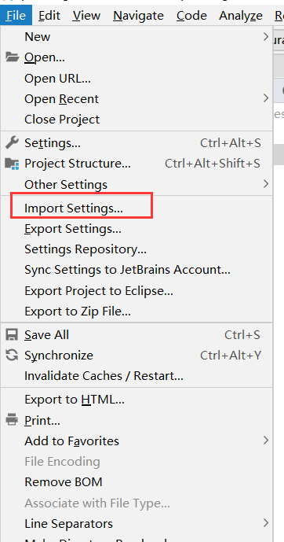
Task: Select Invalidate Caches / Restart...
Action: 137,376
